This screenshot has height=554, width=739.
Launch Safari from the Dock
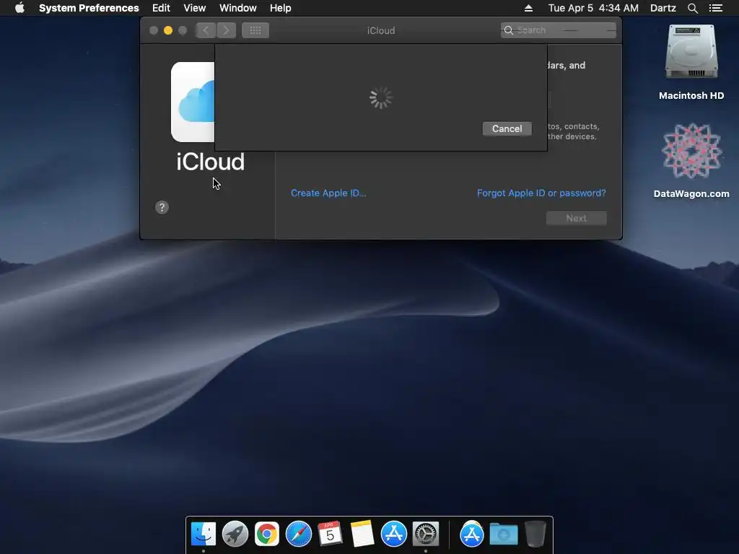pos(299,534)
